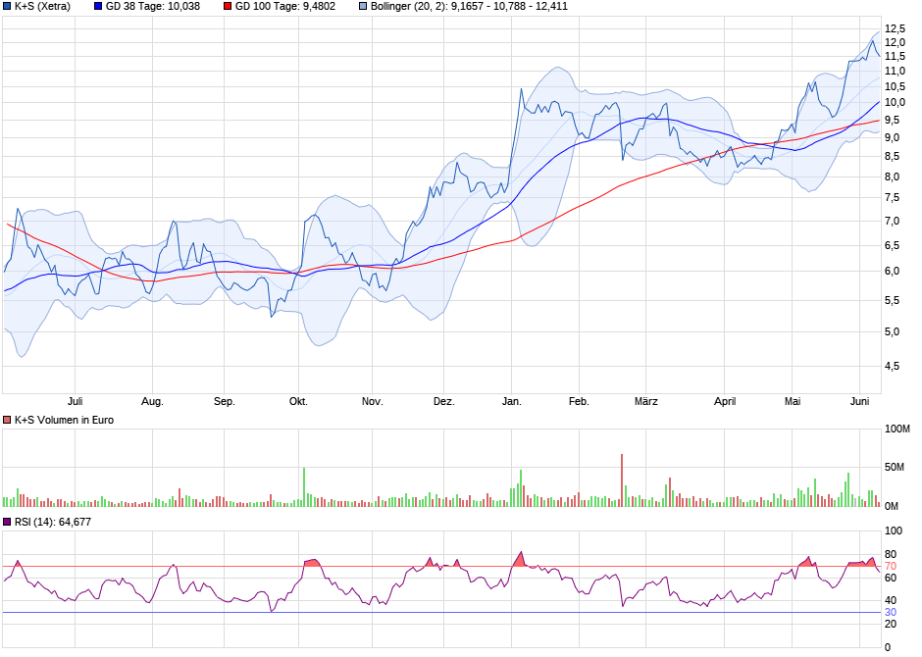This screenshot has height=657, width=922.
Task: Click the 10,0 price axis value
Action: pos(895,102)
